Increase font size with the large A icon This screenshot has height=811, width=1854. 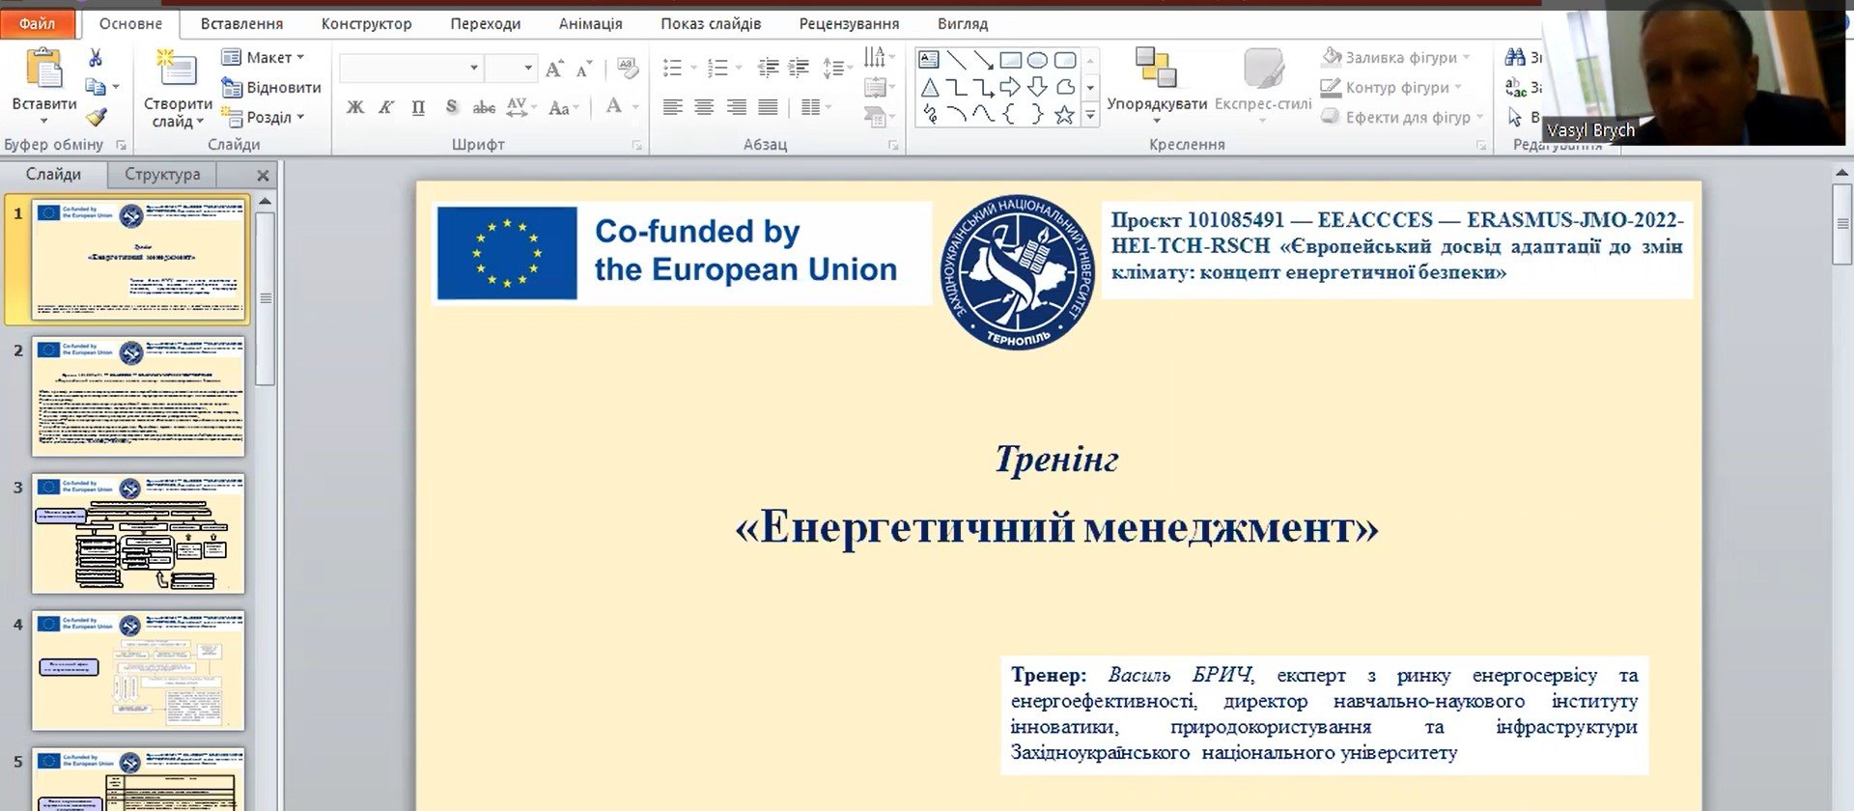coord(553,69)
